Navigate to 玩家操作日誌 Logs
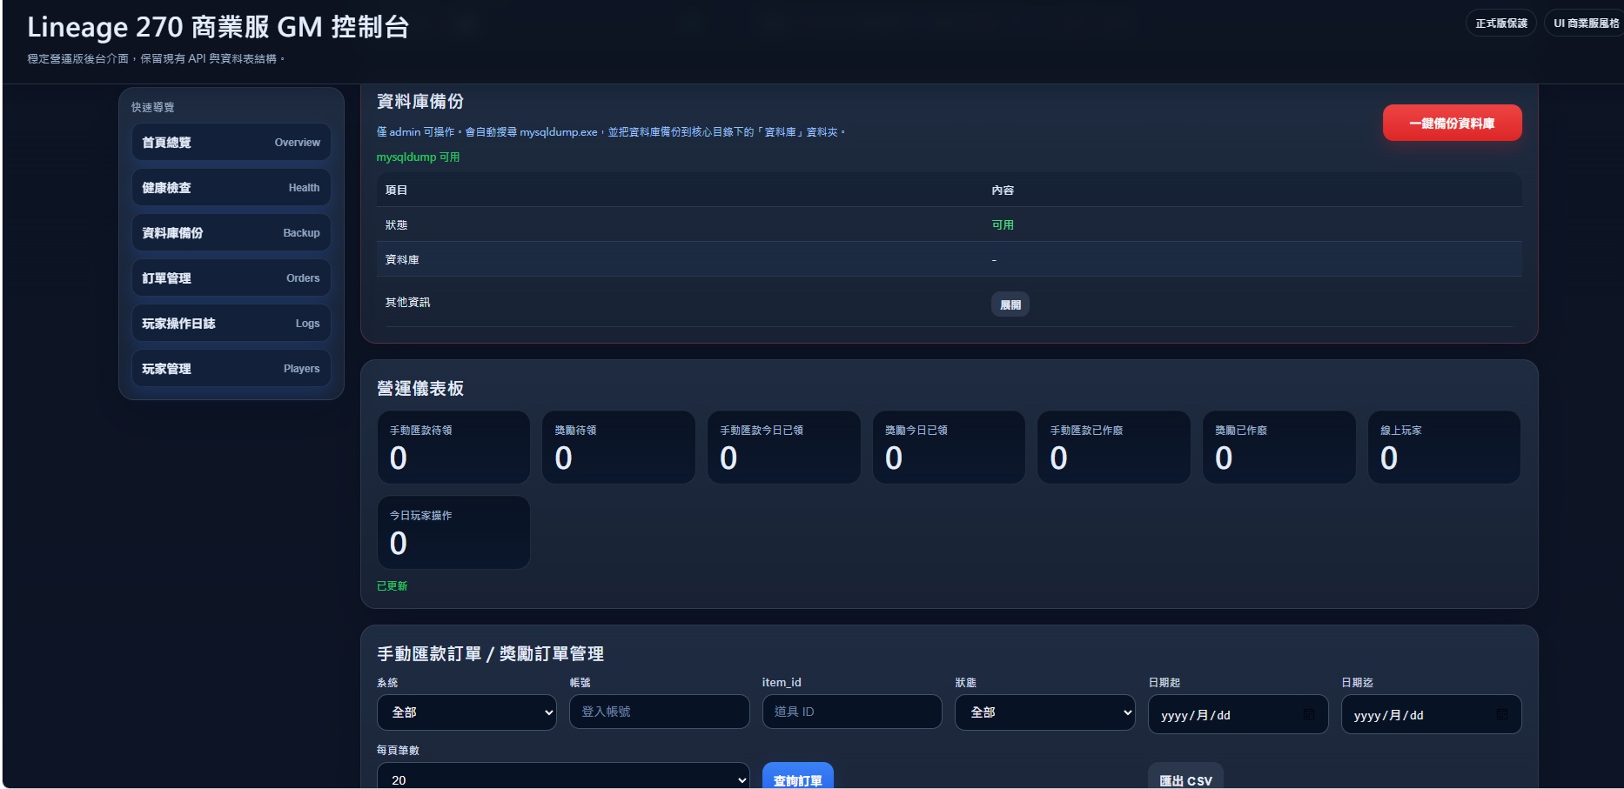Screen dimensions: 1624x789 click(x=231, y=323)
